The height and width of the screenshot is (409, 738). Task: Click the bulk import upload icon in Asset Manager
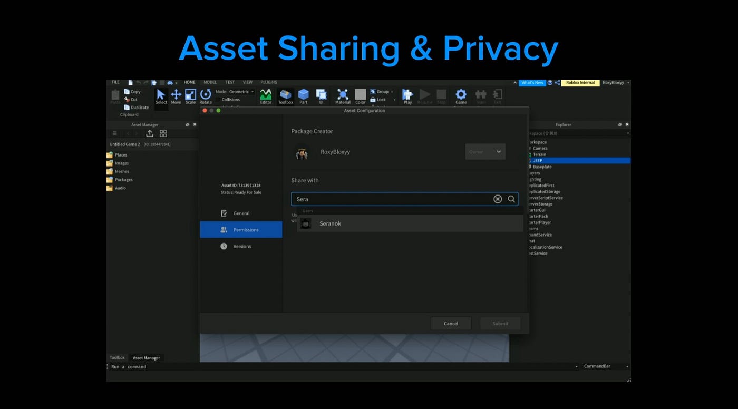pyautogui.click(x=150, y=133)
